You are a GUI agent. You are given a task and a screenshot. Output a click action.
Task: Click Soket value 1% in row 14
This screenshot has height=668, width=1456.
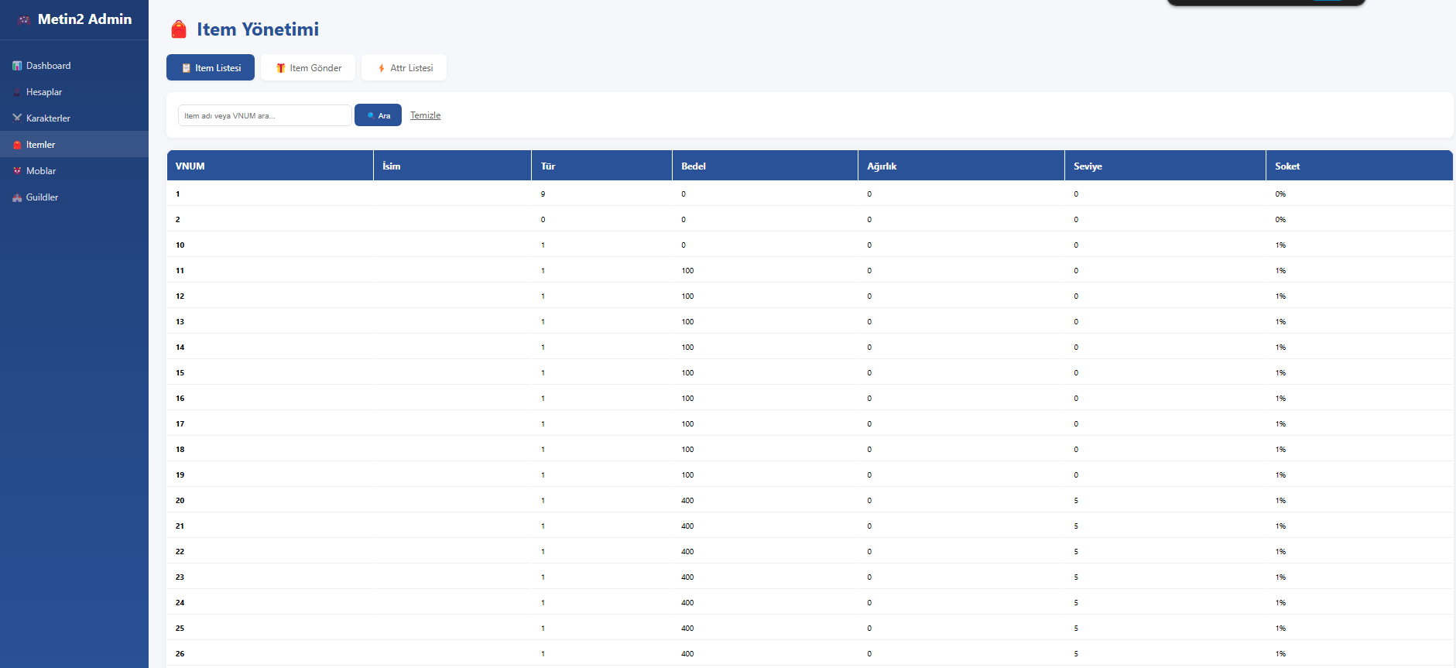tap(1280, 348)
